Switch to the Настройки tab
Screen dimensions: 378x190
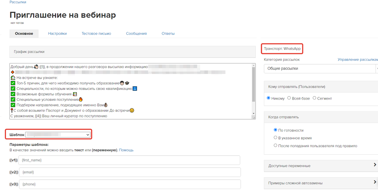click(57, 33)
